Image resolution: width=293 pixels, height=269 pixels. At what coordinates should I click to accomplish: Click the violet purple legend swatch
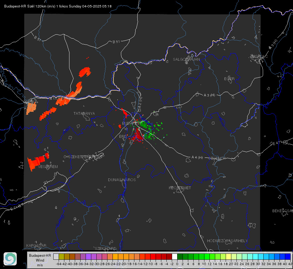point(88,256)
